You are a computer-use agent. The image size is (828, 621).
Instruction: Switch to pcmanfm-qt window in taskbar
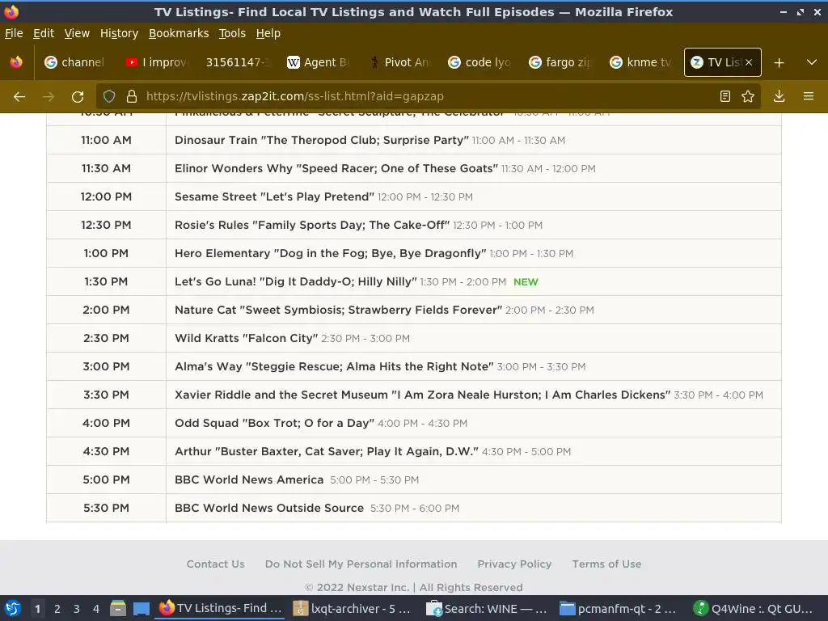click(x=619, y=608)
